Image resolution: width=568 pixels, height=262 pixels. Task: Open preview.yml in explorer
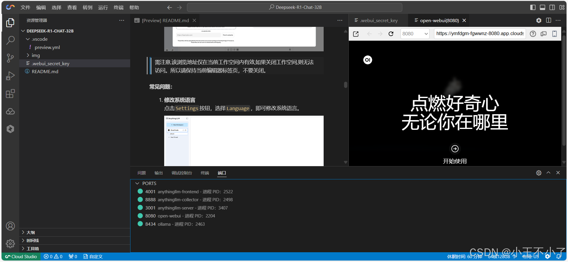coord(47,48)
